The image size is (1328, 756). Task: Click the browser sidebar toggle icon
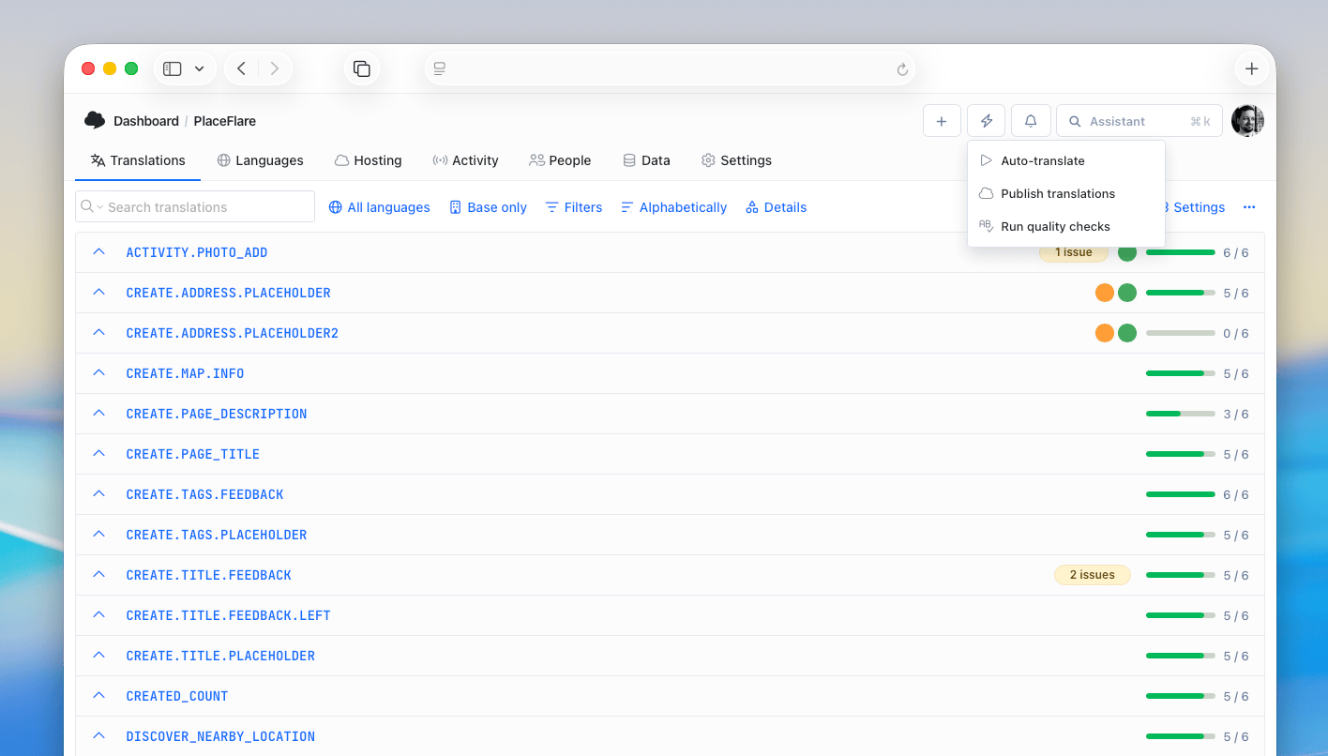173,68
